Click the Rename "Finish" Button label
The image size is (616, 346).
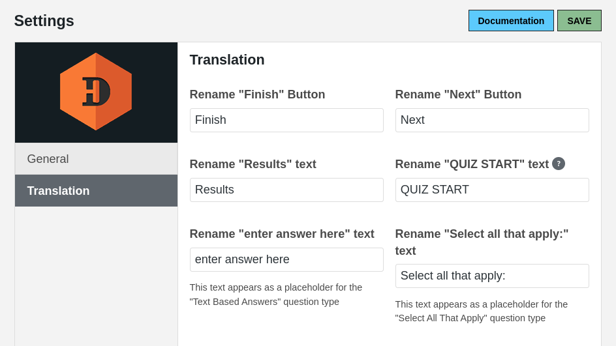[x=257, y=94]
